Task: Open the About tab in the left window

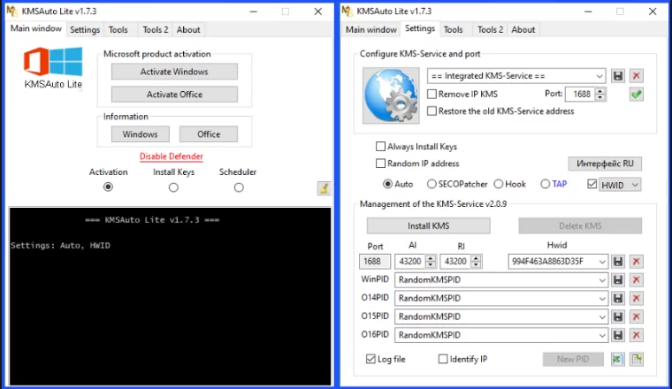Action: pos(188,29)
